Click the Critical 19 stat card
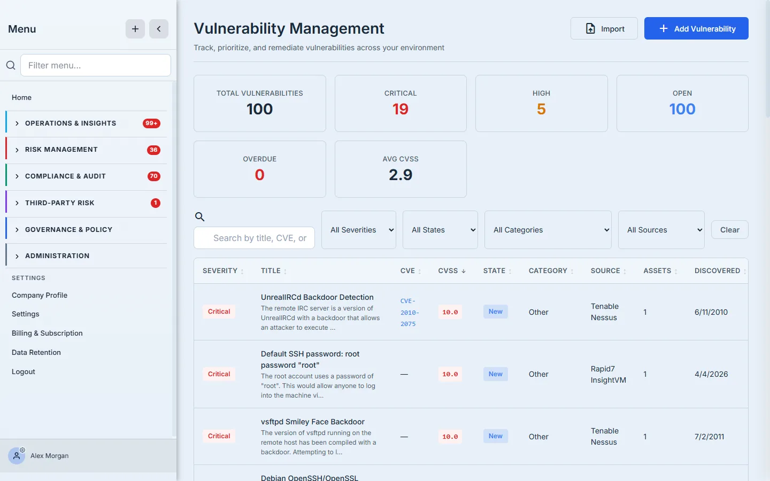 [x=401, y=103]
